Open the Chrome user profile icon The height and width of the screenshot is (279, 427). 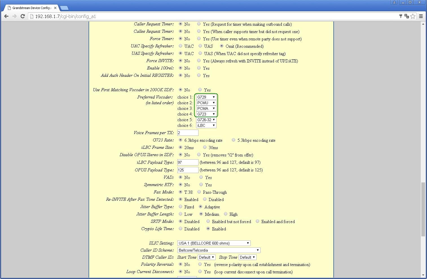point(394,2)
